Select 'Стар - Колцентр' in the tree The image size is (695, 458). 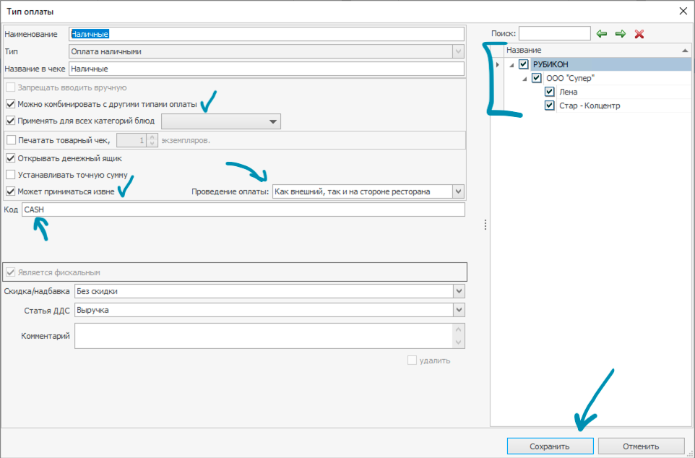pyautogui.click(x=590, y=106)
